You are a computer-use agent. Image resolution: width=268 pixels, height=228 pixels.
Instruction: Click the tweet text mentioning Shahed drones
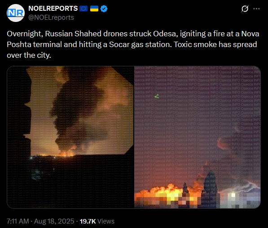click(x=133, y=44)
